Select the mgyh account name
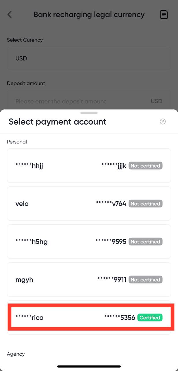Image resolution: width=178 pixels, height=371 pixels. coord(24,280)
